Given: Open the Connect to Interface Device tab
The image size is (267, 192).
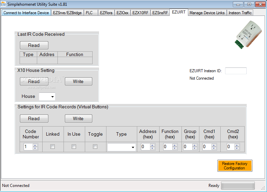Looking at the screenshot, I should click(x=26, y=13).
